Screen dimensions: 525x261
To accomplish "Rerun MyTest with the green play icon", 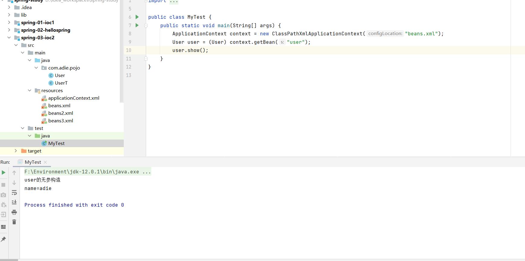I will 3,172.
